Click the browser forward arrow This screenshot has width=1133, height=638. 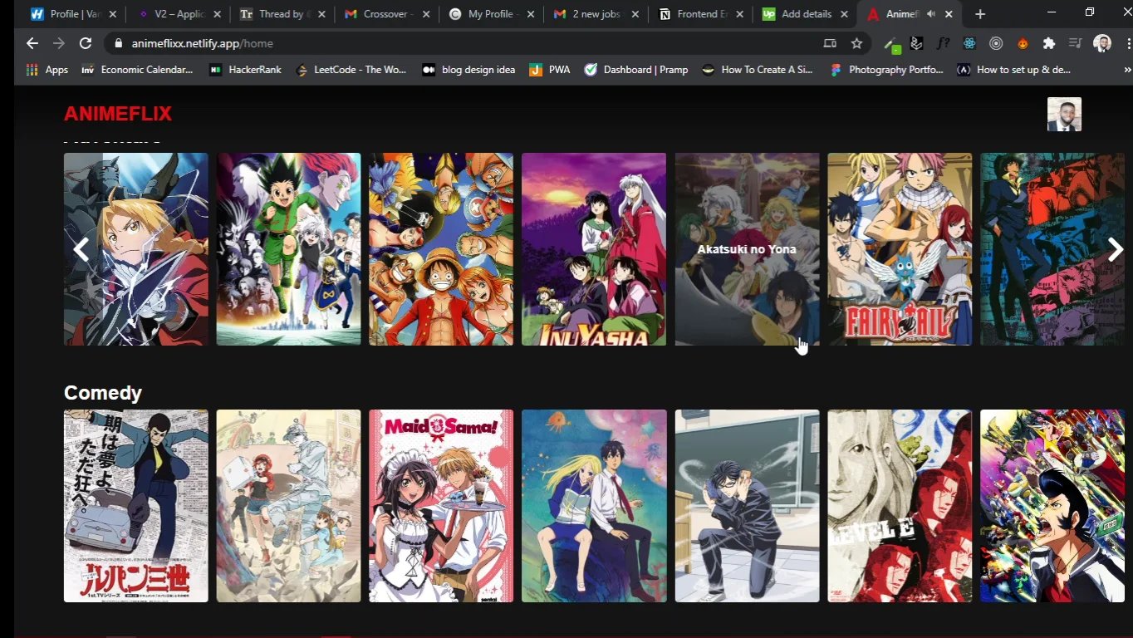pos(59,43)
